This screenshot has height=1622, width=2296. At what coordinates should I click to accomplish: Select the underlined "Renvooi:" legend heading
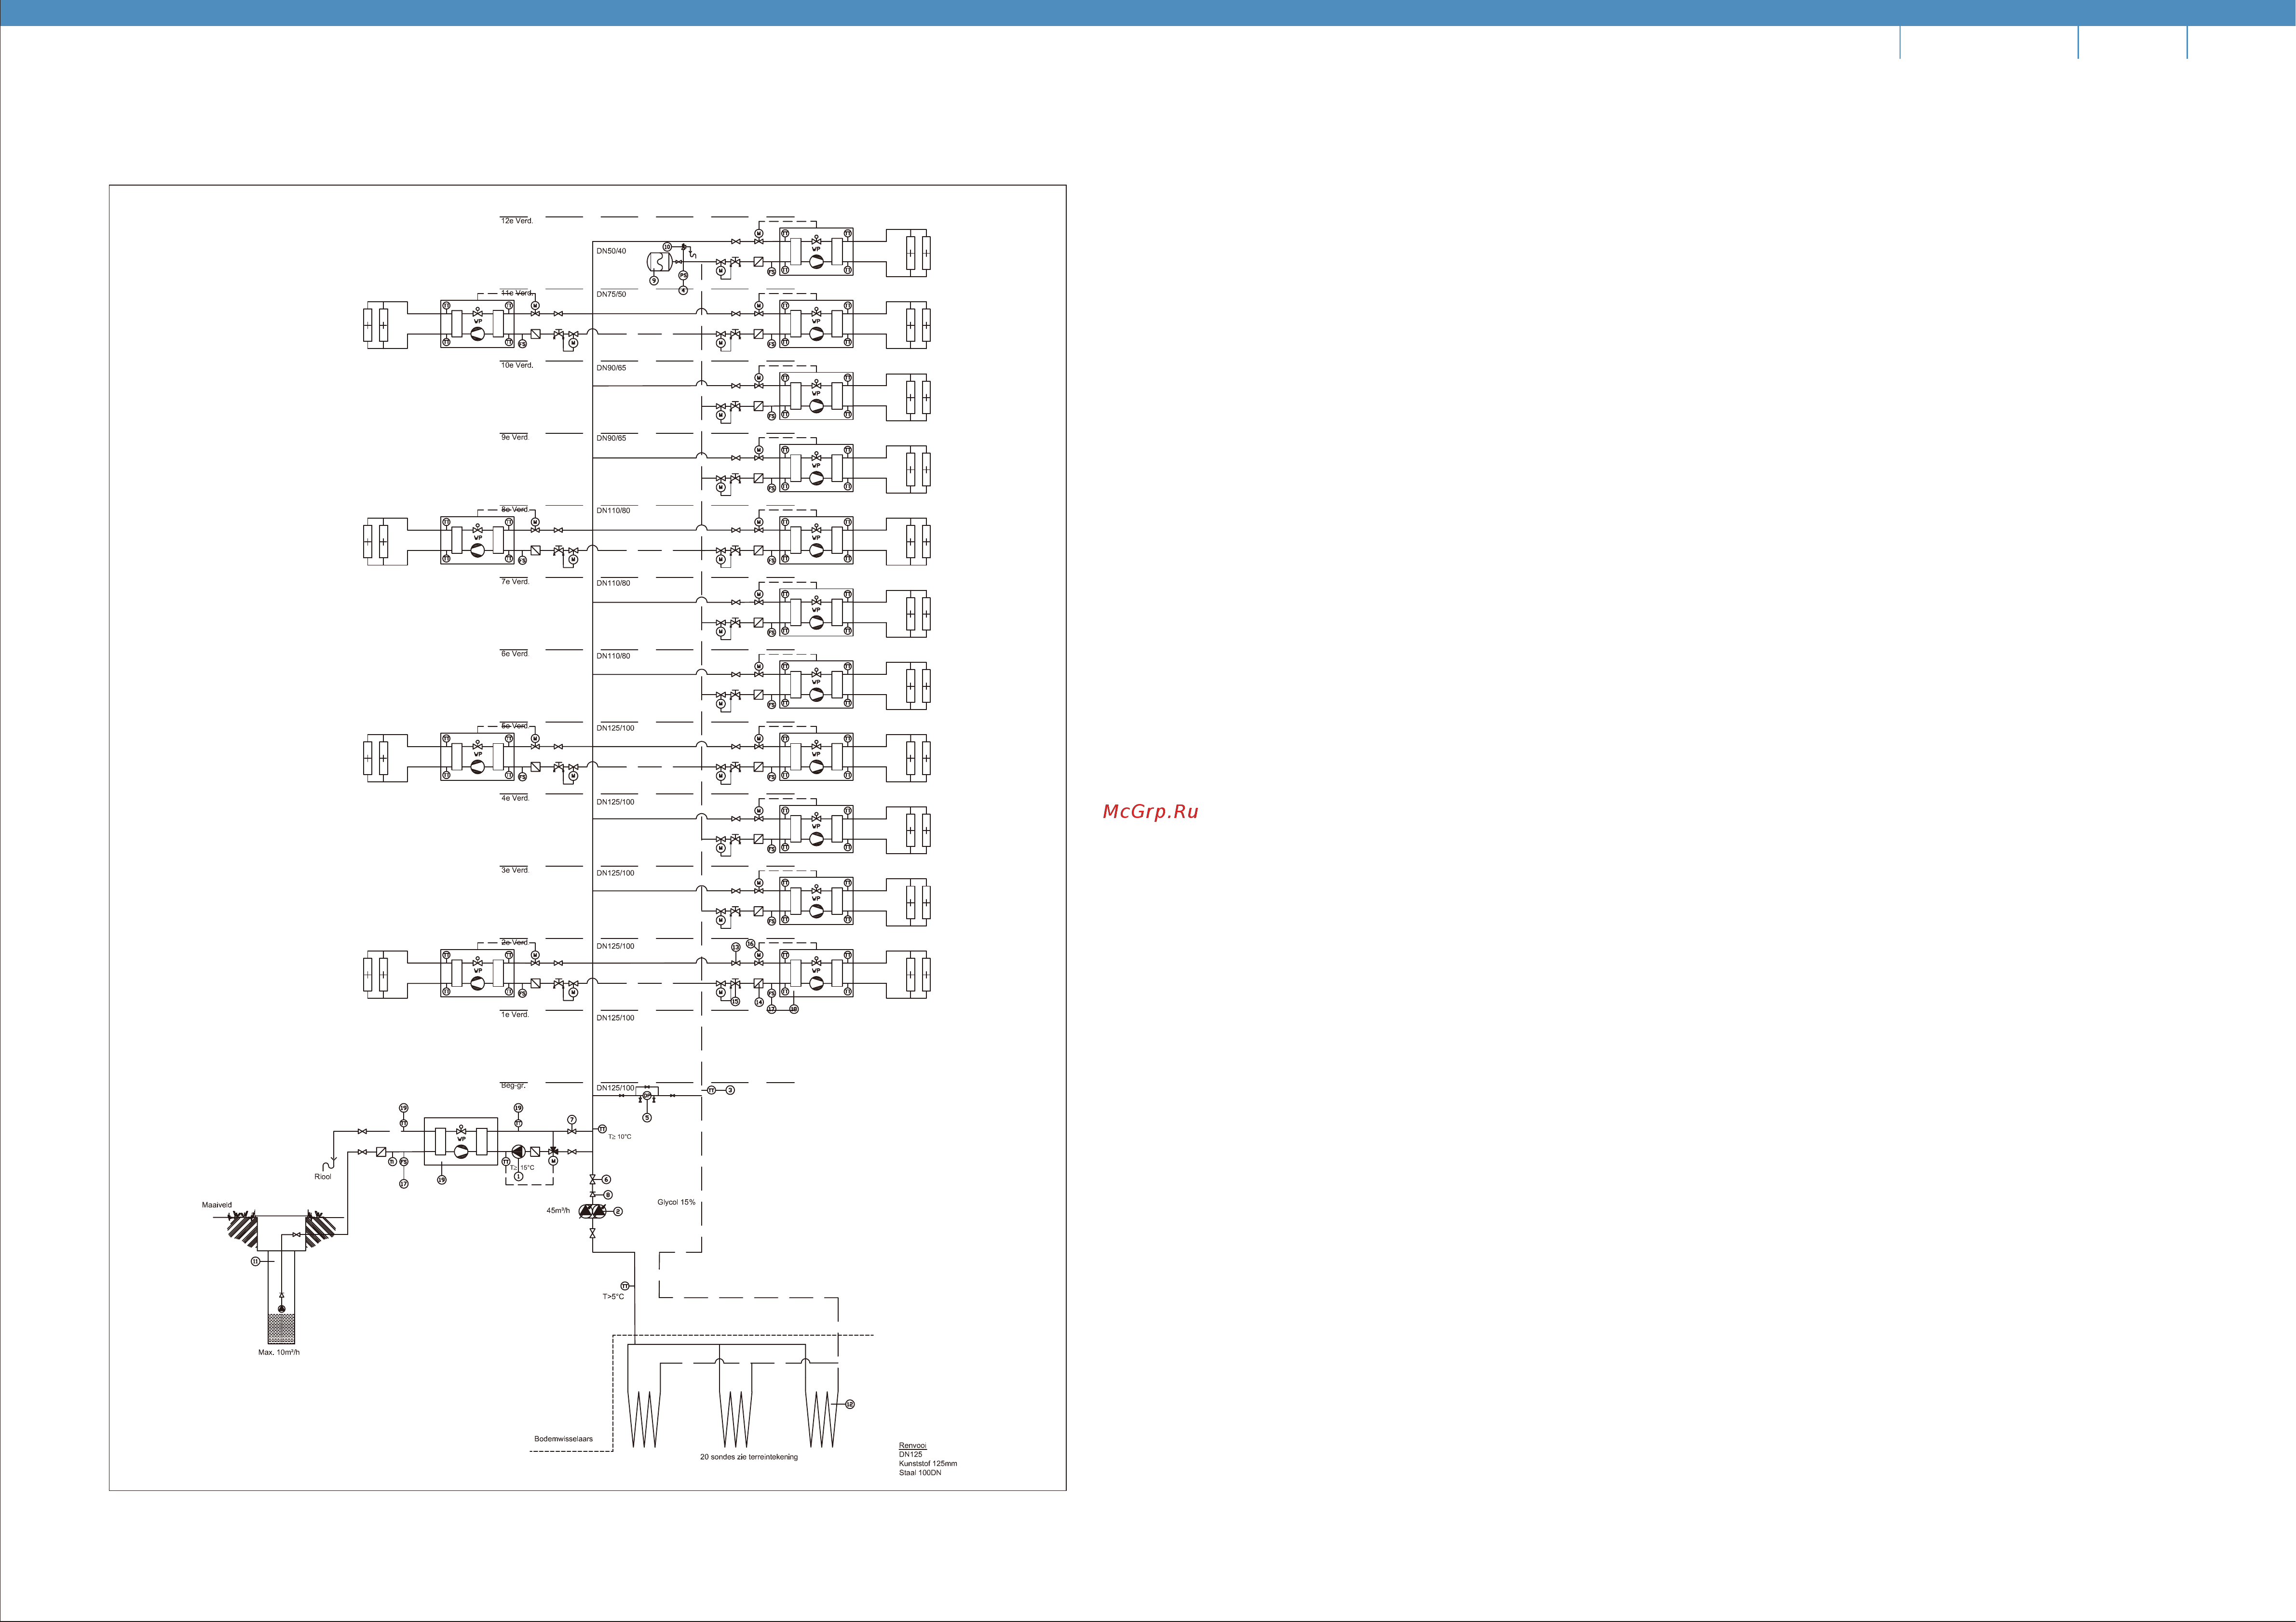913,1445
